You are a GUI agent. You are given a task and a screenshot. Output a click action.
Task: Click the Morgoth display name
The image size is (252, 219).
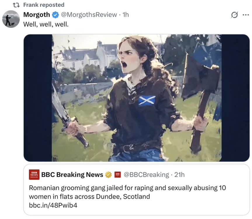pyautogui.click(x=37, y=14)
